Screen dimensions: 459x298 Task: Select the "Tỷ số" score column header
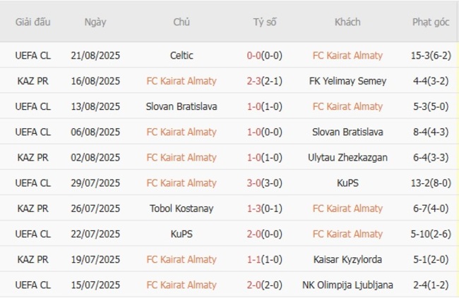pos(265,23)
